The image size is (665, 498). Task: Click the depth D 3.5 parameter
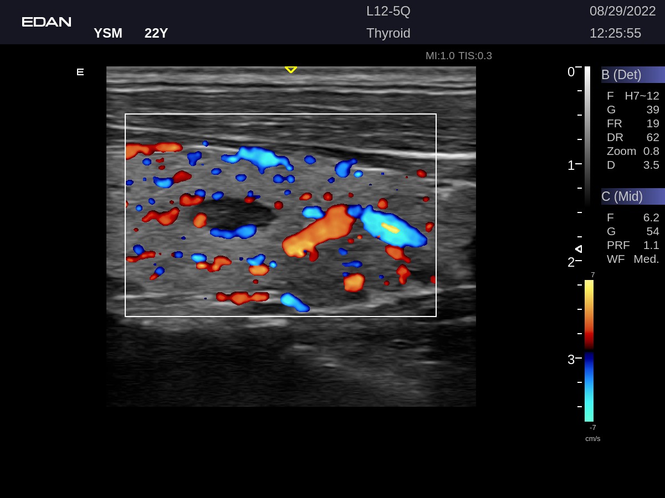632,165
